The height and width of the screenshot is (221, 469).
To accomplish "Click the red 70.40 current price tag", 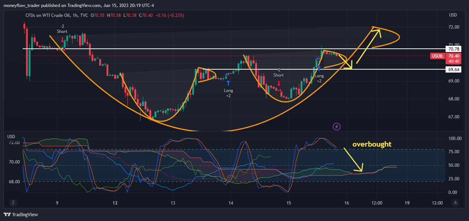I will pos(454,56).
